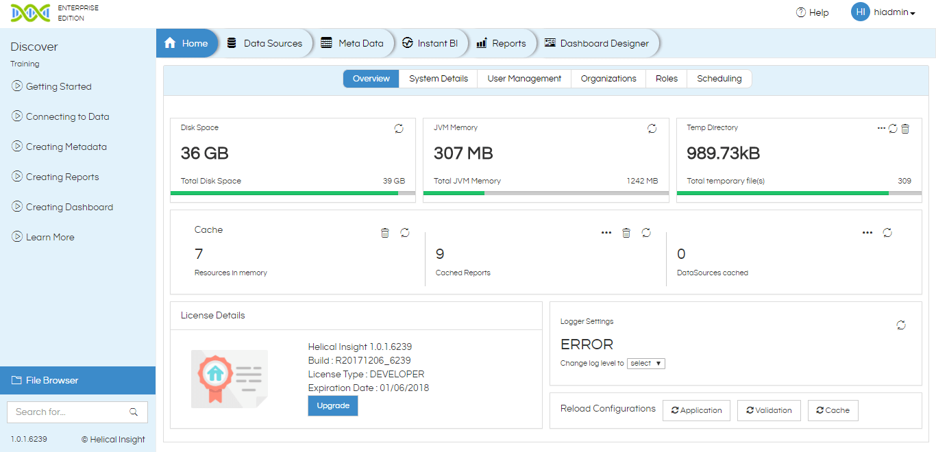Delete Temp Directory files with trash icon
The height and width of the screenshot is (452, 936).
(905, 129)
